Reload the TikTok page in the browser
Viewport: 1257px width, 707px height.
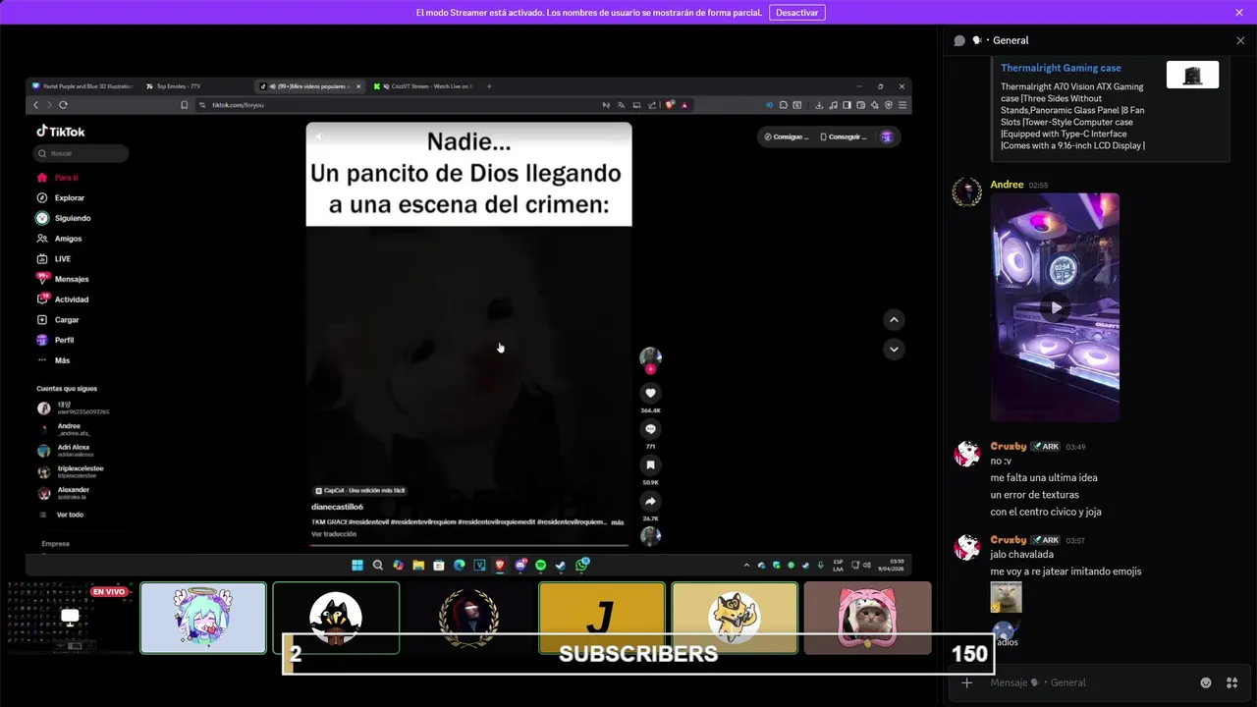click(63, 105)
